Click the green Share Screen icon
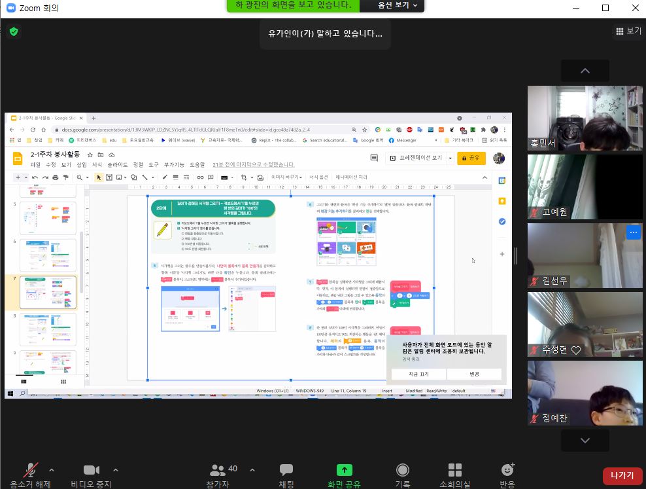Screen dimensions: 646x489 [x=344, y=470]
